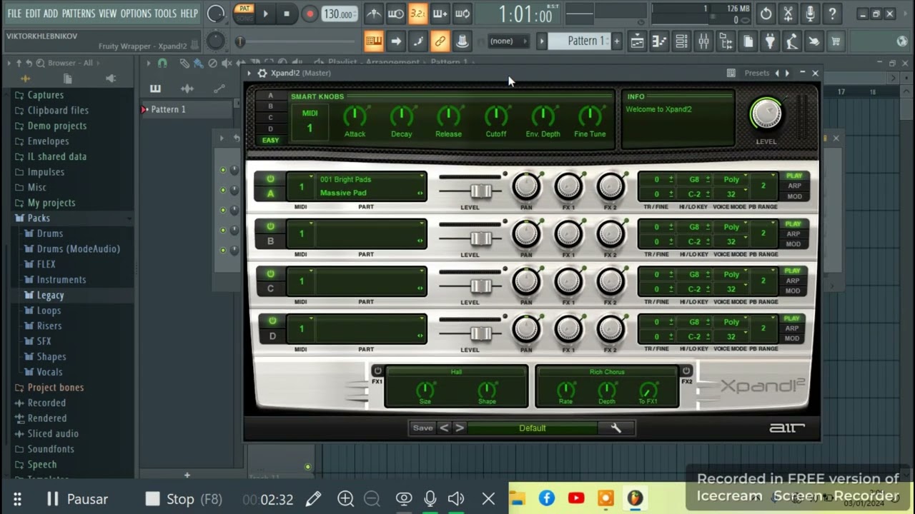
Task: Toggle power for Xpand!2 part B
Action: pos(270,226)
